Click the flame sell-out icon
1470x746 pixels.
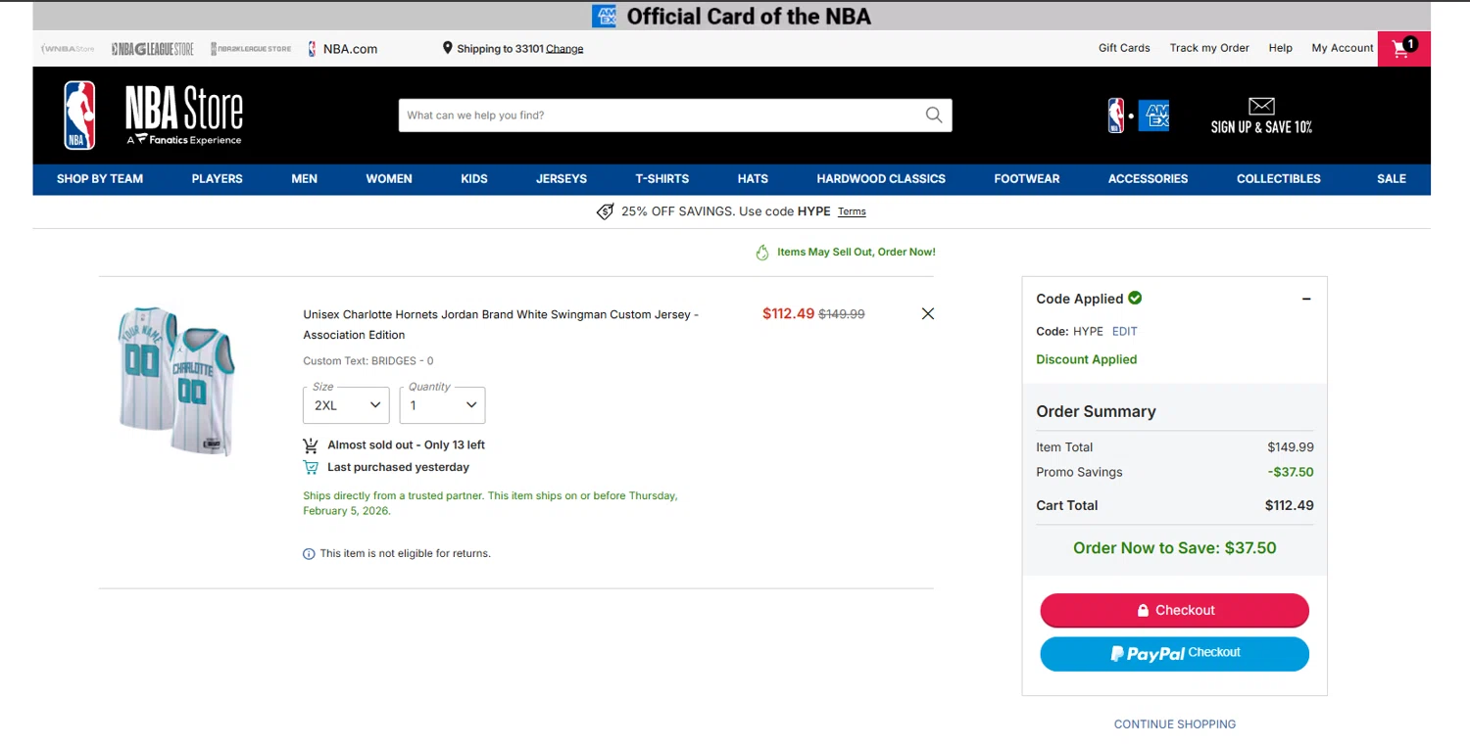pyautogui.click(x=762, y=253)
